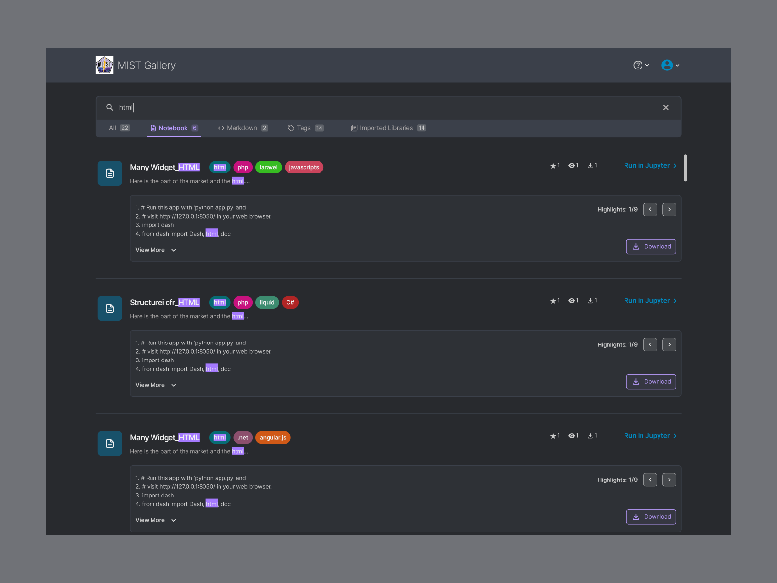Select the 'laravel' tag chip
The width and height of the screenshot is (777, 583).
click(x=269, y=167)
